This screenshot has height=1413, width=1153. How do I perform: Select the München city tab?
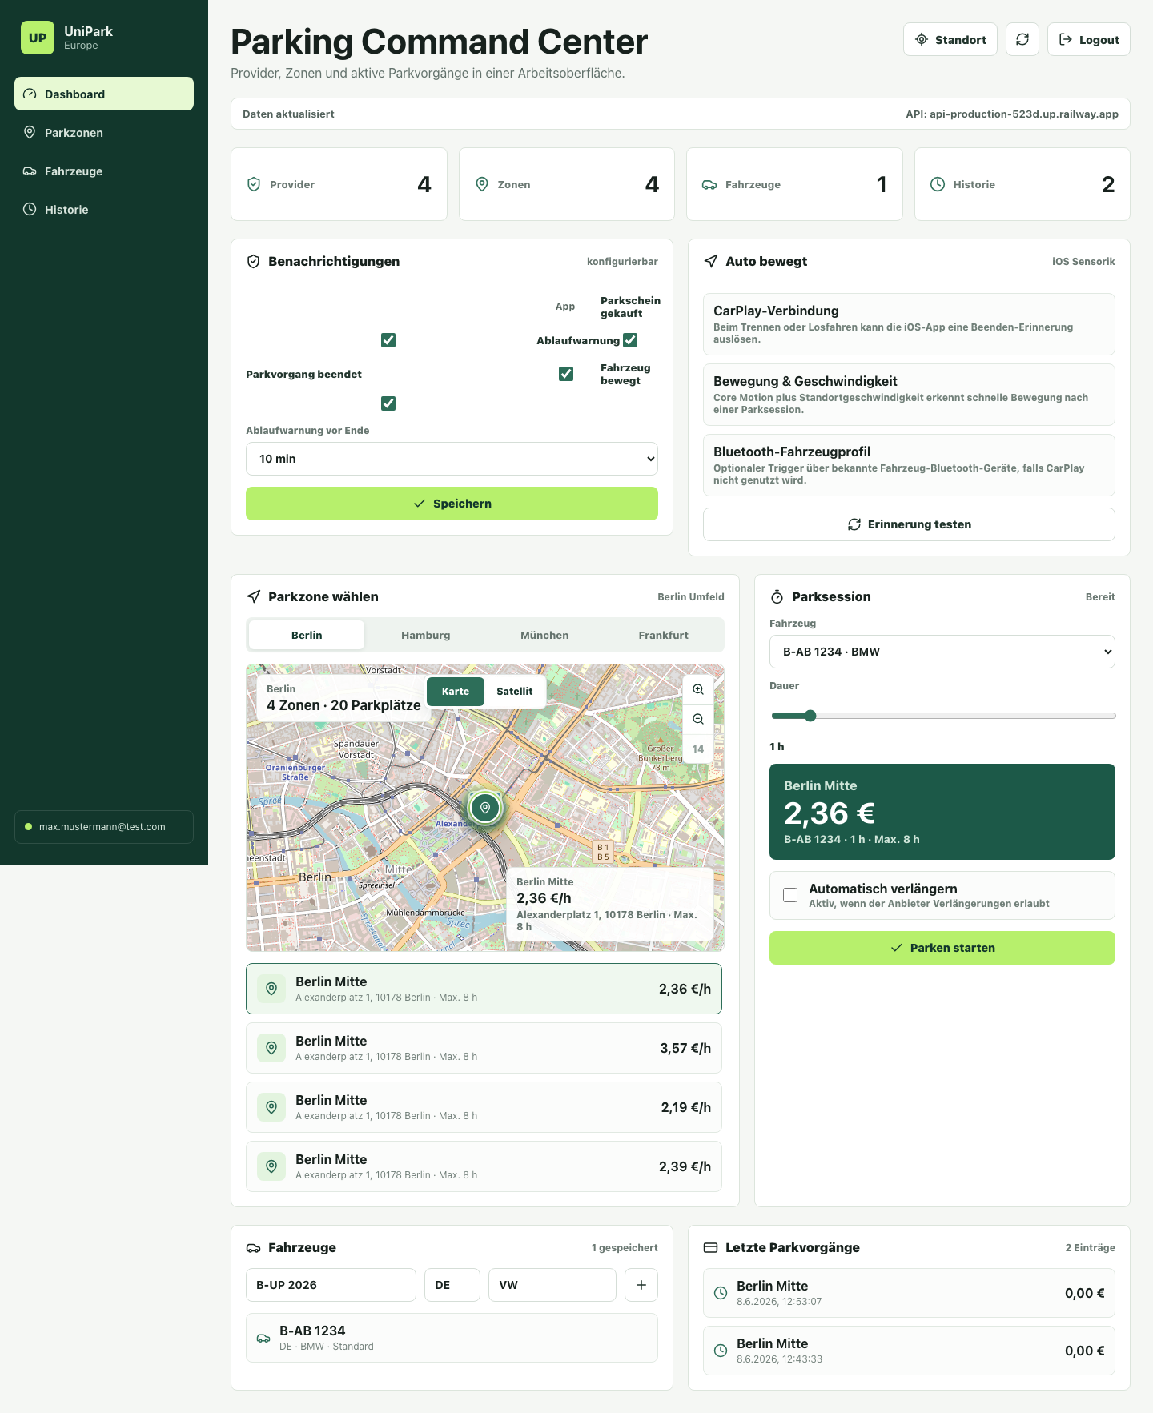pos(544,635)
